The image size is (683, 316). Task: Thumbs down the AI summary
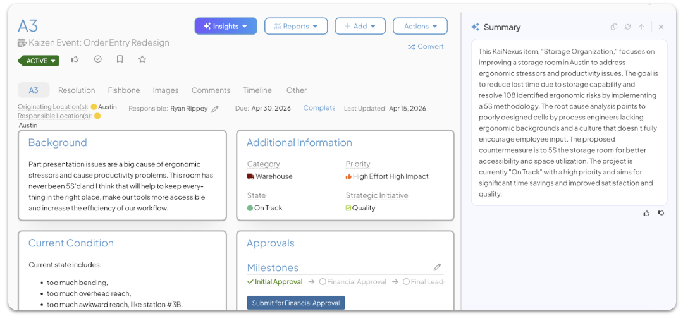pyautogui.click(x=661, y=213)
